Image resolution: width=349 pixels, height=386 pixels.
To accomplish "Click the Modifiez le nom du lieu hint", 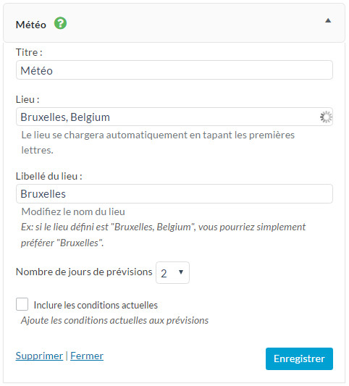I will tap(73, 211).
